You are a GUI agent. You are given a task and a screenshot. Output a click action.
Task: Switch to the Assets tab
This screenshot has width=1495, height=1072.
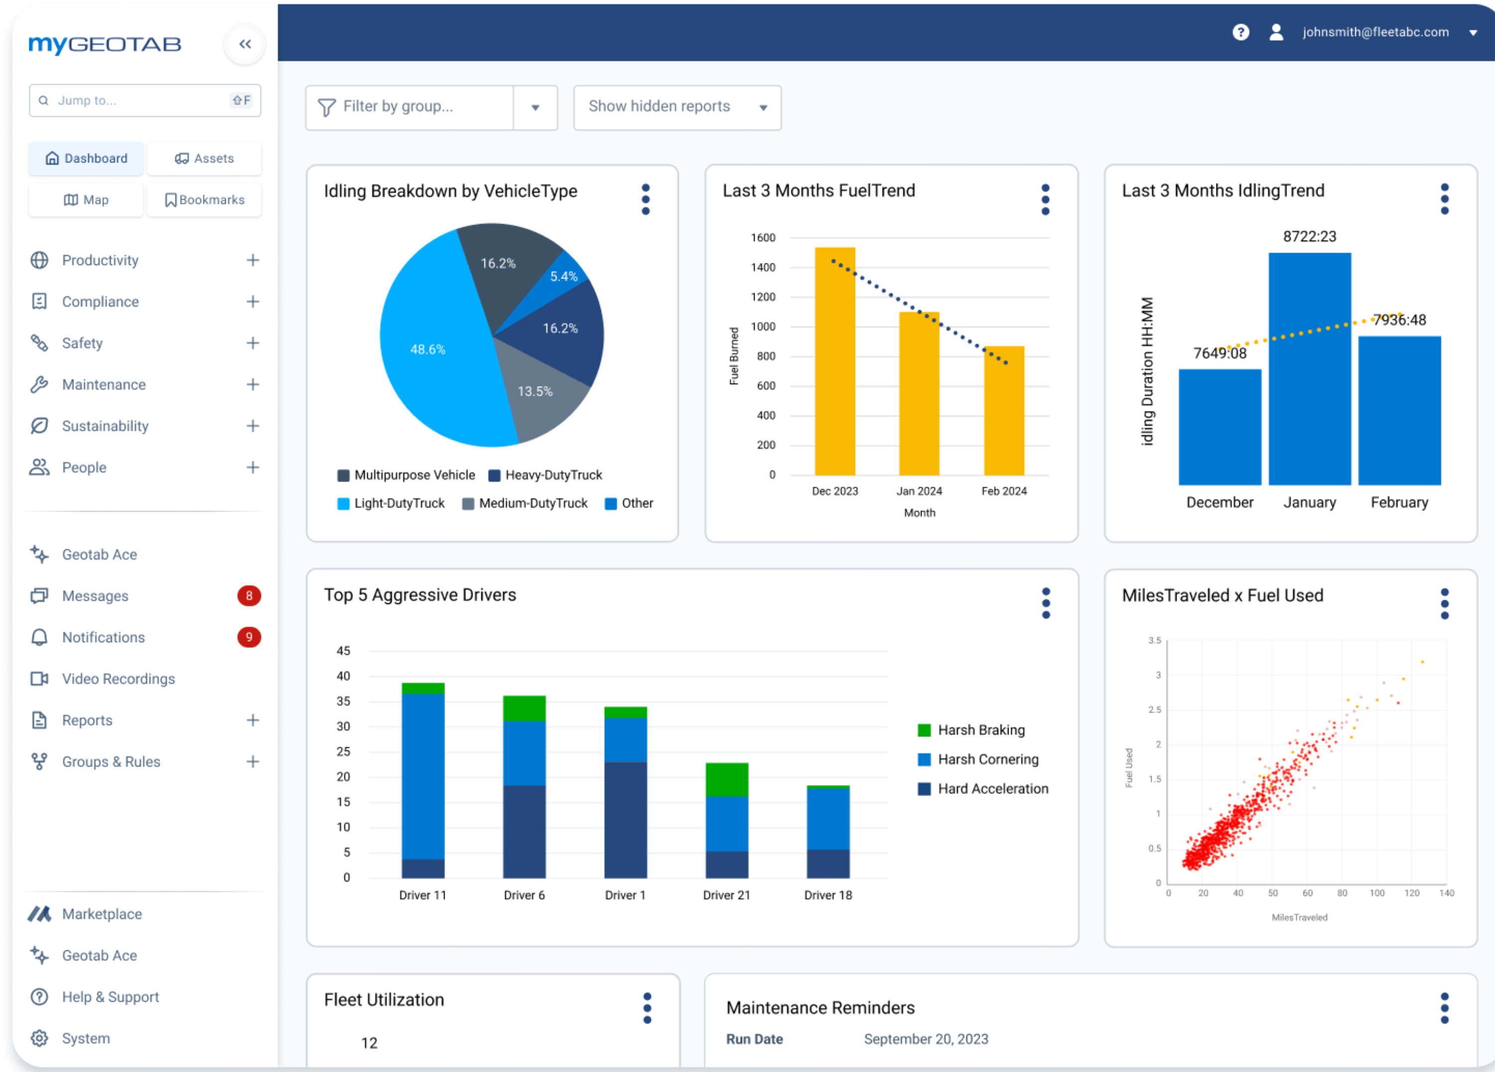coord(204,159)
